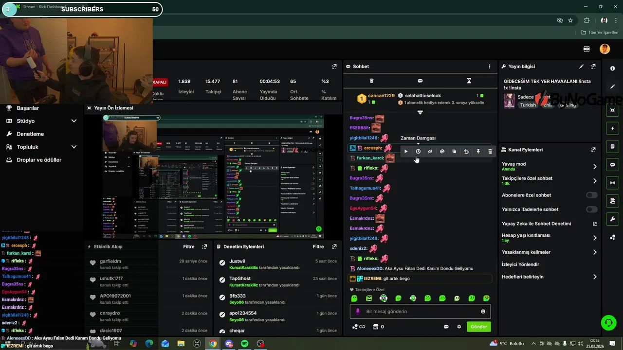Click the mention @ icon in message actions

[x=442, y=151]
